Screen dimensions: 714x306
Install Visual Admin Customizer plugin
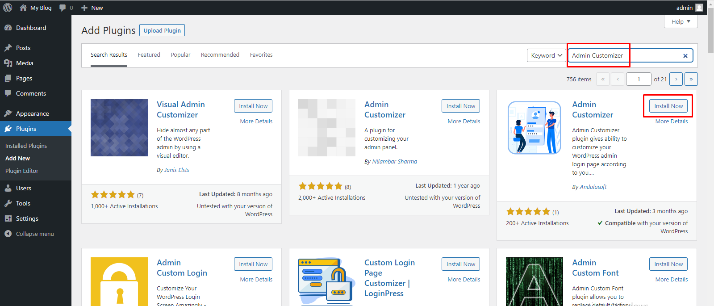pos(253,106)
